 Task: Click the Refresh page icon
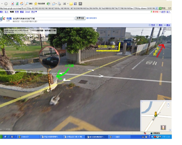(x=16, y=4)
